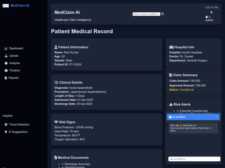Image resolution: width=225 pixels, height=168 pixels.
Task: Click the AI Suggestions lightbulb icon
Action: [x=6, y=132]
